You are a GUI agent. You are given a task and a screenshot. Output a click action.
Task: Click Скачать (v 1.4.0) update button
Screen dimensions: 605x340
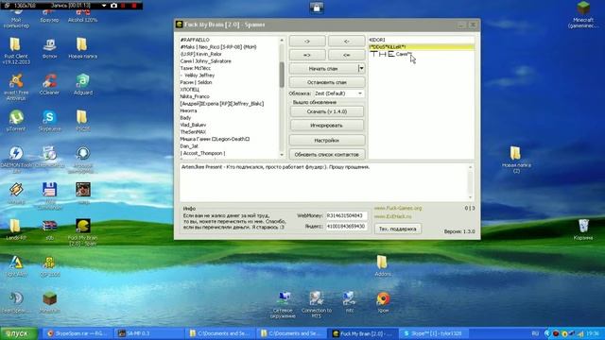pyautogui.click(x=327, y=111)
